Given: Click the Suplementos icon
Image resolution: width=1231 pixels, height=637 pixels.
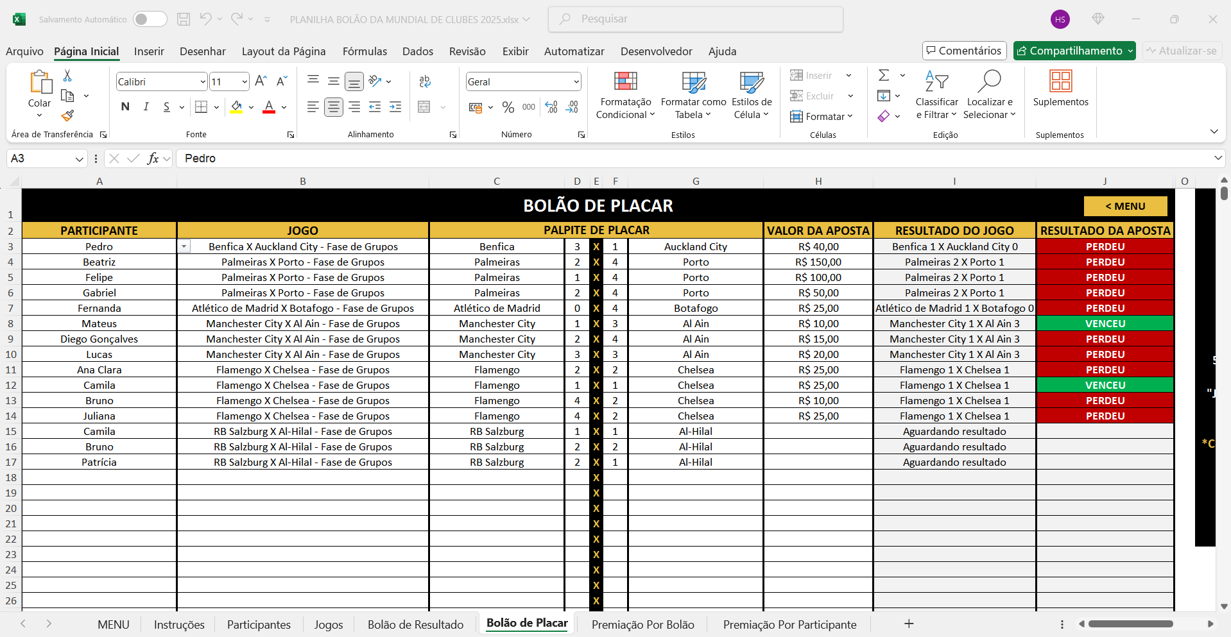Looking at the screenshot, I should coord(1061,81).
